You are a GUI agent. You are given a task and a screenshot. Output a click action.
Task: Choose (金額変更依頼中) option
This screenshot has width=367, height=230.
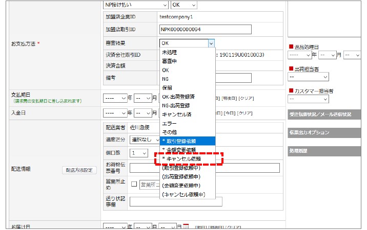pos(188,186)
